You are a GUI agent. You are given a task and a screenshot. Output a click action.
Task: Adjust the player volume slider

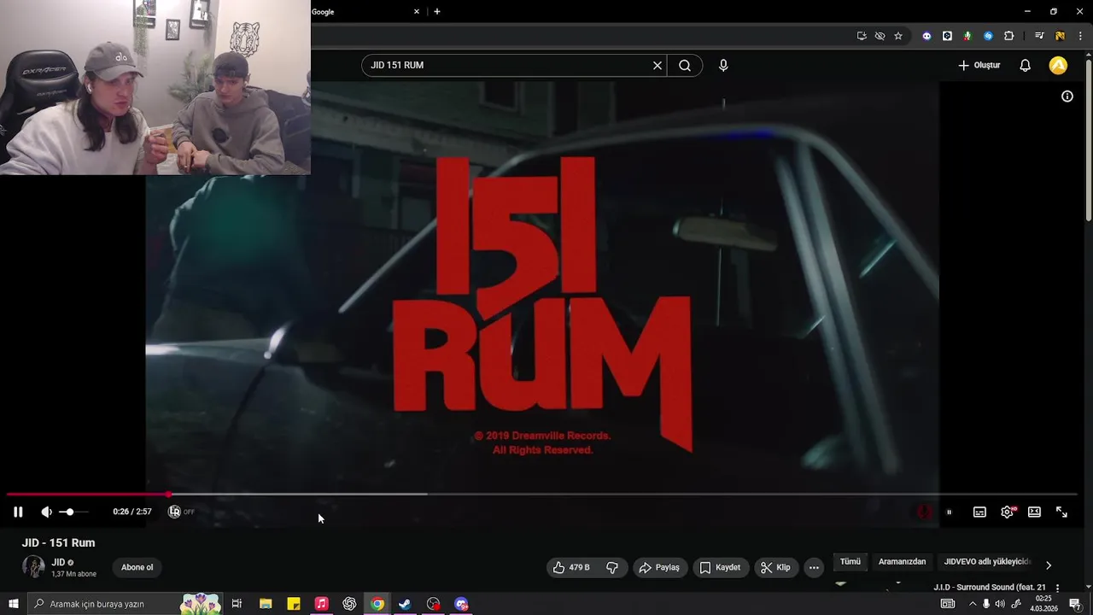coord(73,512)
